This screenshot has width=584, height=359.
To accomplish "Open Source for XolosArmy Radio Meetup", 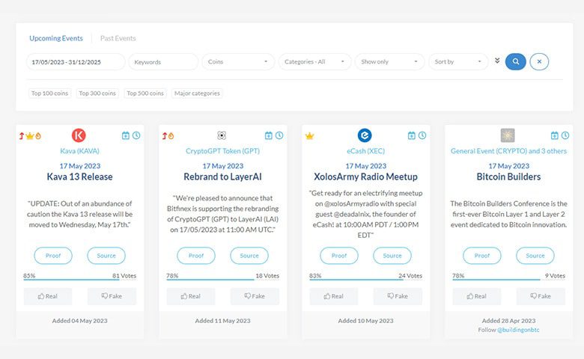I will [x=392, y=256].
